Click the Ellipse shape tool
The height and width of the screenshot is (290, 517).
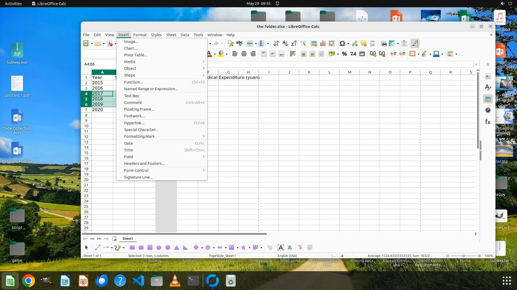[159, 248]
